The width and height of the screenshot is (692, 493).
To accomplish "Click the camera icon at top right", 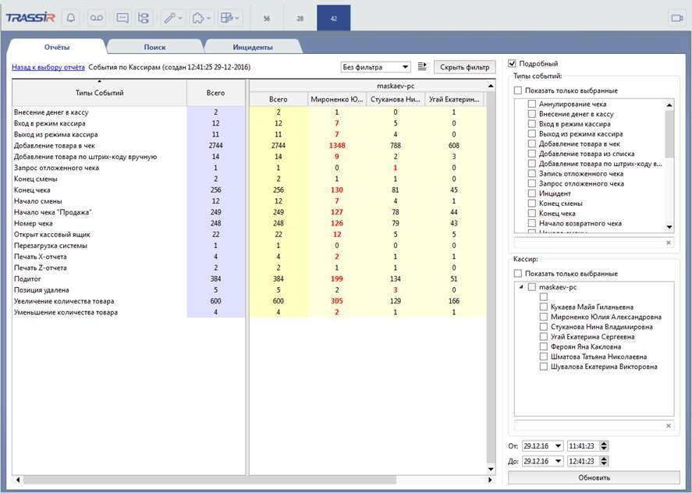I will 675,17.
